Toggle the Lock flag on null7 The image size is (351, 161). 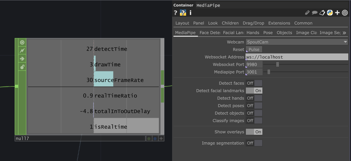click(22, 67)
